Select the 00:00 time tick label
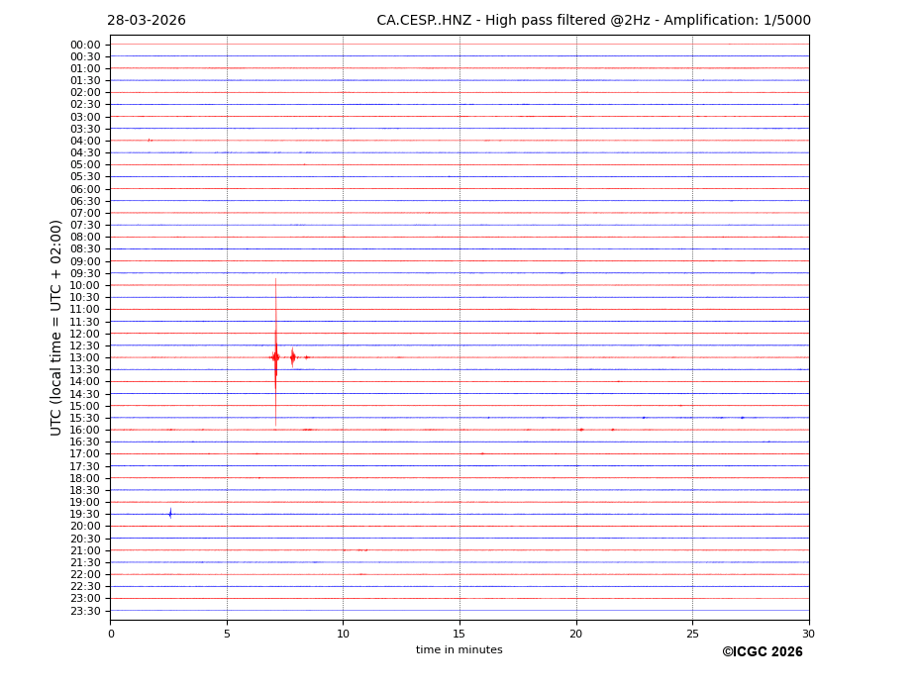 point(85,45)
